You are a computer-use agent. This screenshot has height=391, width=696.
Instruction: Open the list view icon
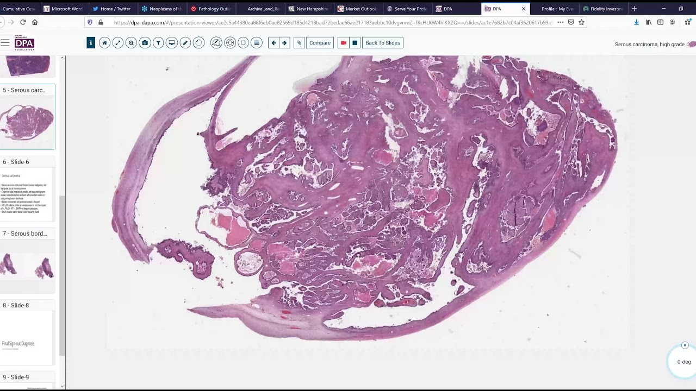(x=257, y=43)
